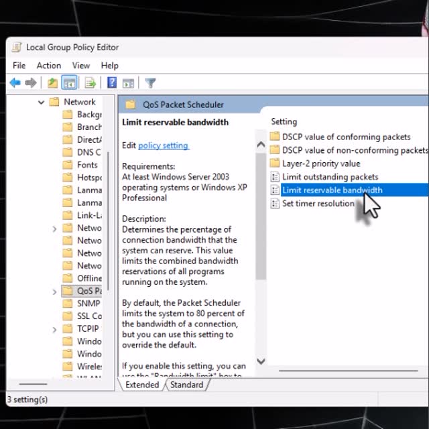Select the Network tree item label

[x=80, y=102]
